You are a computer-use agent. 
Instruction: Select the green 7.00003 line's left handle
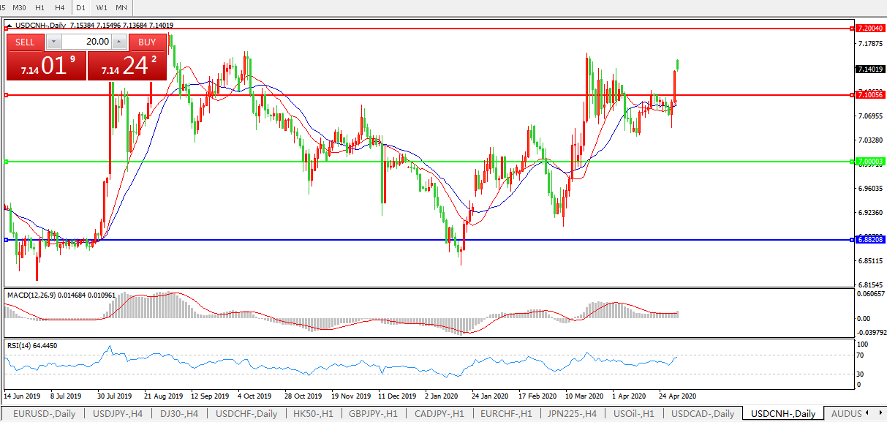pos(6,162)
